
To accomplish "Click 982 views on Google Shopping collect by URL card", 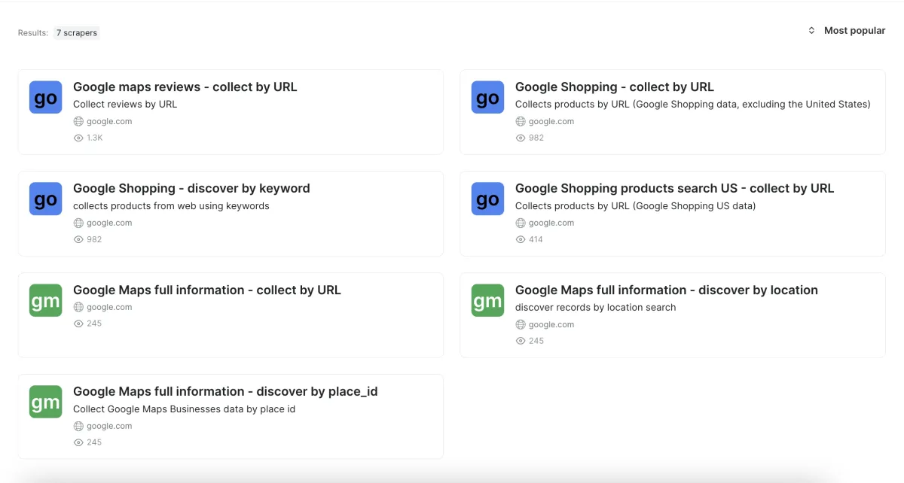I will (x=536, y=138).
